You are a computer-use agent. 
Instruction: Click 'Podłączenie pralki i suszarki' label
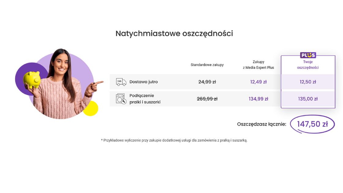tap(145, 99)
